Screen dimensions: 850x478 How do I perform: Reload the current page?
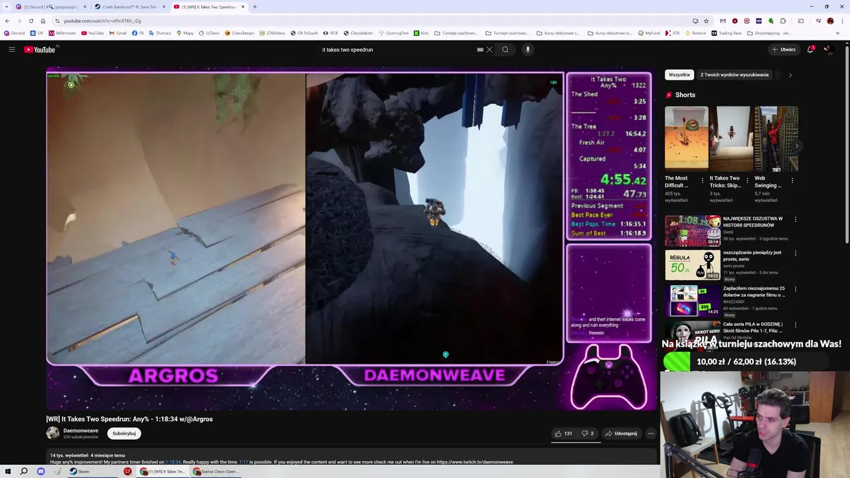pos(31,21)
